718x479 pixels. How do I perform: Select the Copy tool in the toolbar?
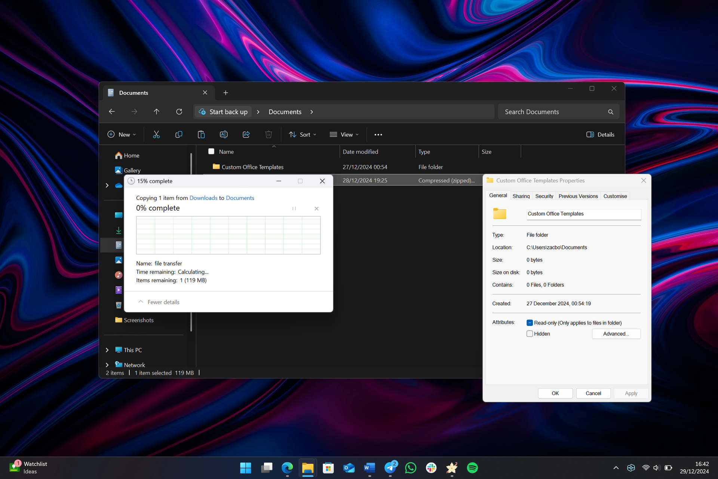pos(179,134)
